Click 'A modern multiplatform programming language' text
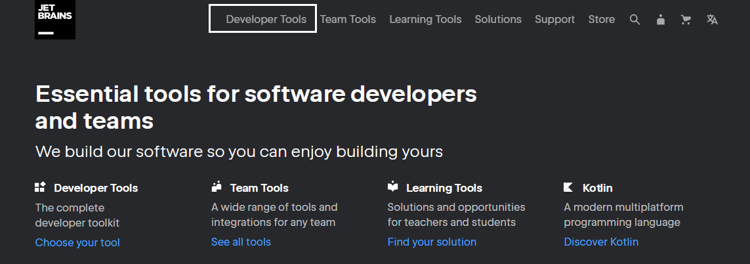Image resolution: width=750 pixels, height=264 pixels. (624, 215)
